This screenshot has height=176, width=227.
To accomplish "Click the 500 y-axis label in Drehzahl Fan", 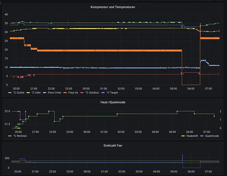I will 7,158.
